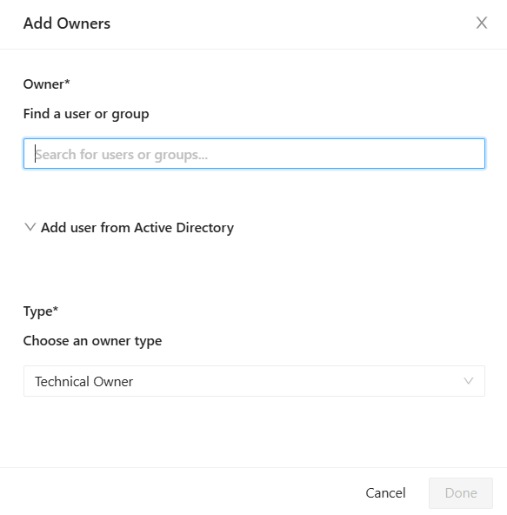Image resolution: width=507 pixels, height=515 pixels.
Task: Click the Done button
Action: coord(461,493)
